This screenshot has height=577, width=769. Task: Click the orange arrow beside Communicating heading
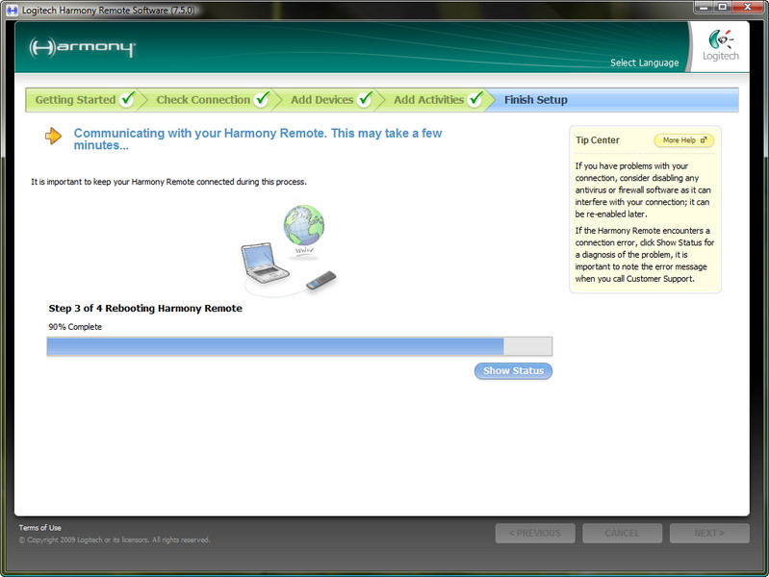tap(54, 137)
